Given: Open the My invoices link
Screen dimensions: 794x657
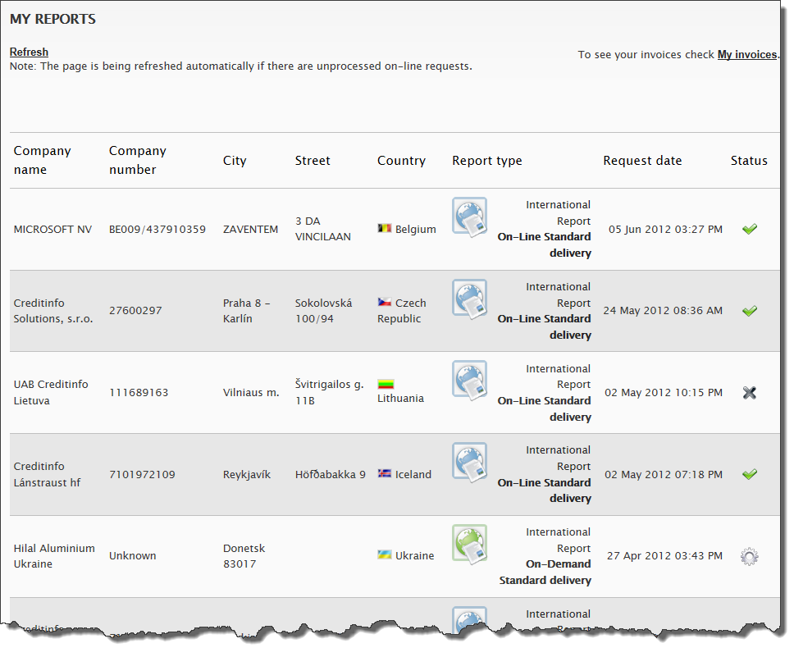Looking at the screenshot, I should tap(746, 55).
